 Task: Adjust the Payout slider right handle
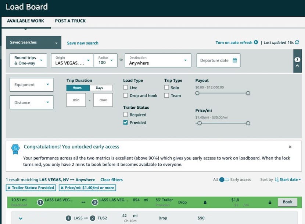click(248, 93)
